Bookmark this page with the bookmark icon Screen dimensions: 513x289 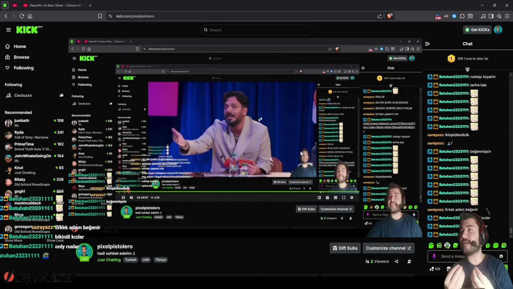(100, 16)
